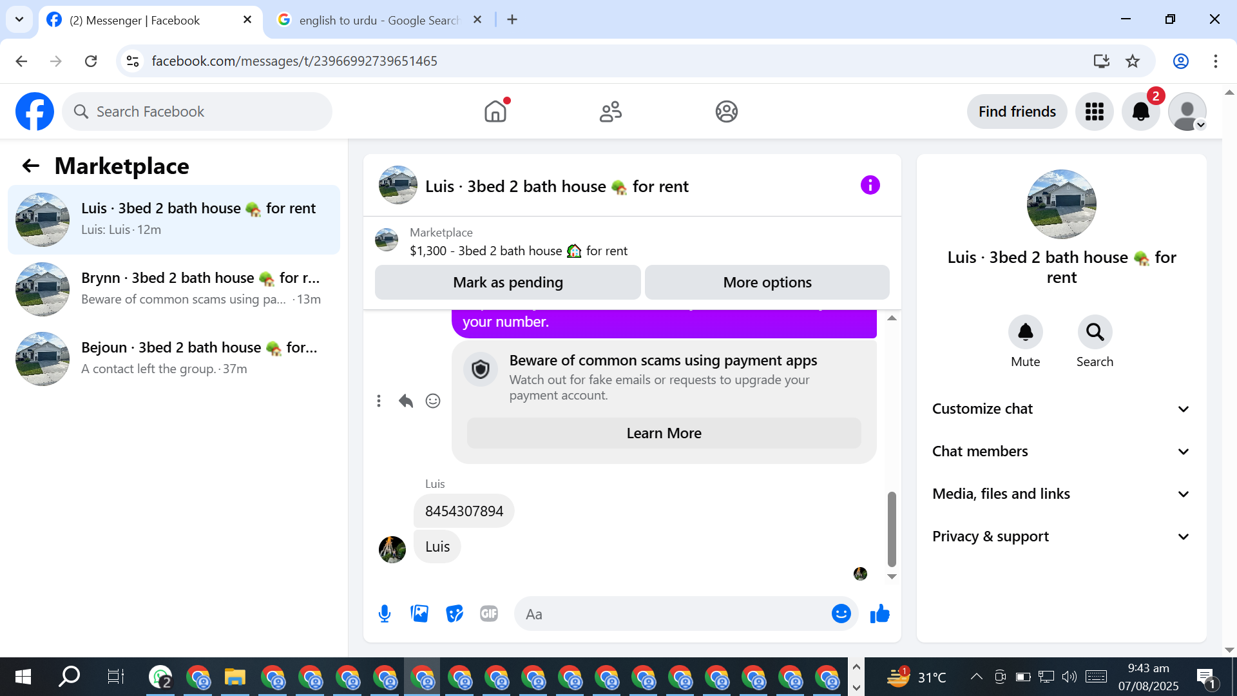Open emoji picker in message box
This screenshot has height=696, width=1237.
pos(841,614)
